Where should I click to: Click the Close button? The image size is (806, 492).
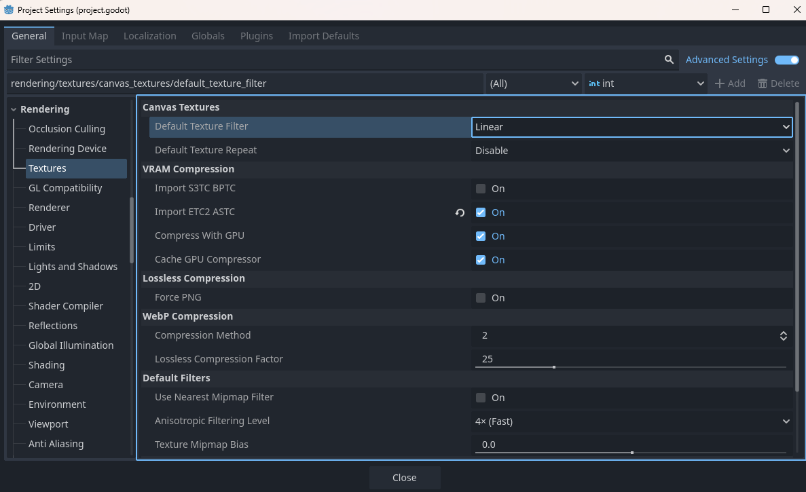tap(405, 477)
